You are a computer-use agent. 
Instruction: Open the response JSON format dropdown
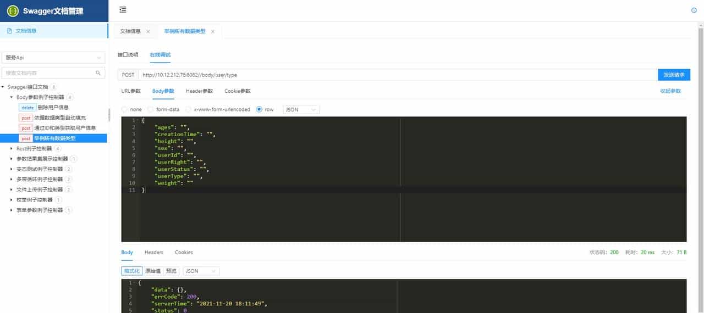coord(201,271)
